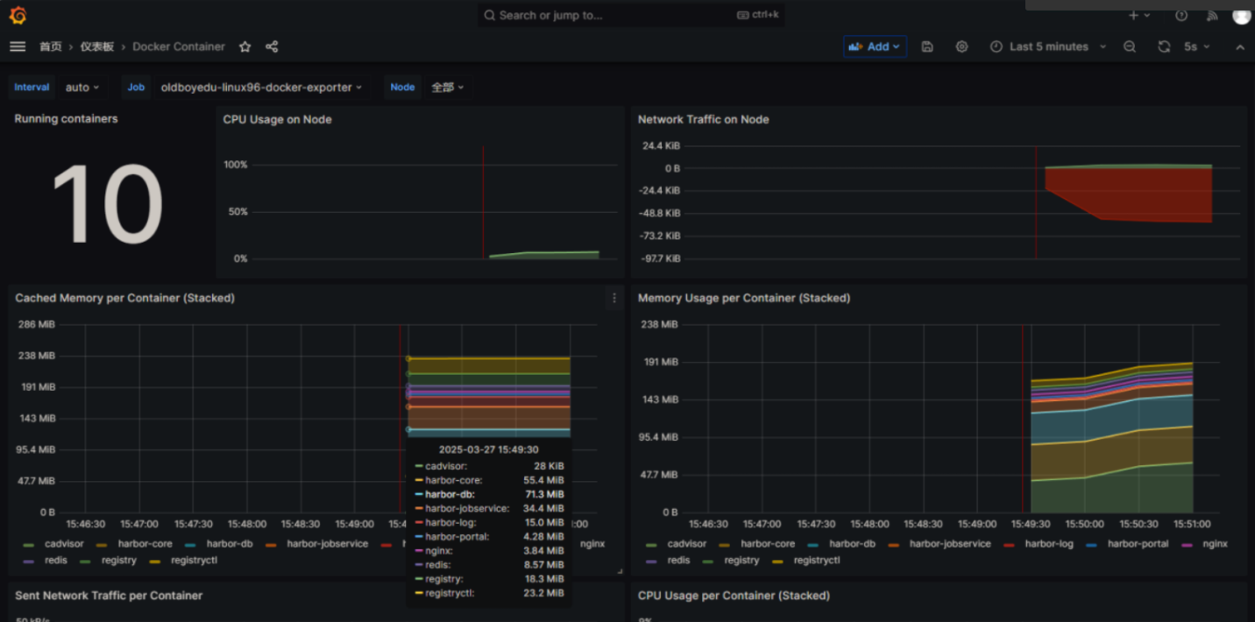
Task: Open the news feed RSS icon
Action: (1213, 15)
